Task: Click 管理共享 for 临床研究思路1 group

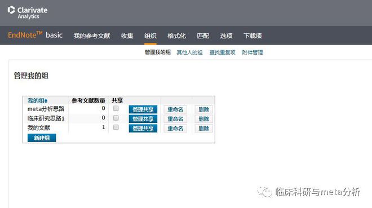Action: pyautogui.click(x=143, y=119)
